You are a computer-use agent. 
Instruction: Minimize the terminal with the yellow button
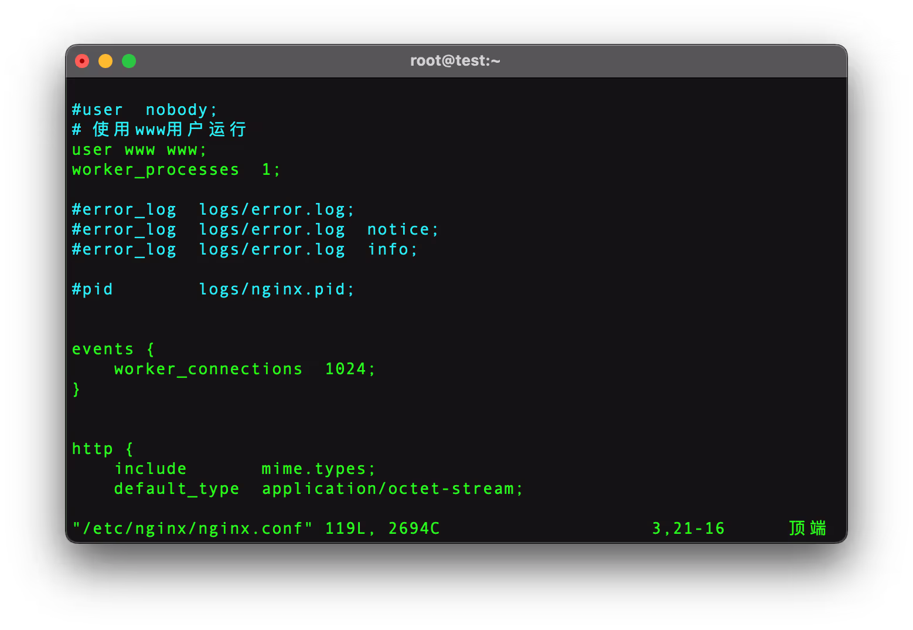[105, 61]
